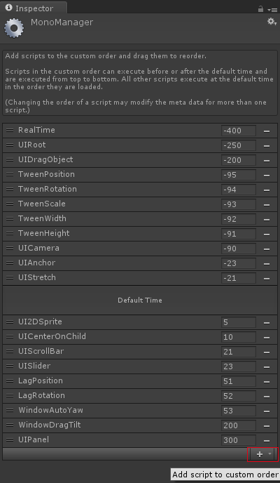This screenshot has width=280, height=483.
Task: Remove UICamera from execution order
Action: pos(267,249)
